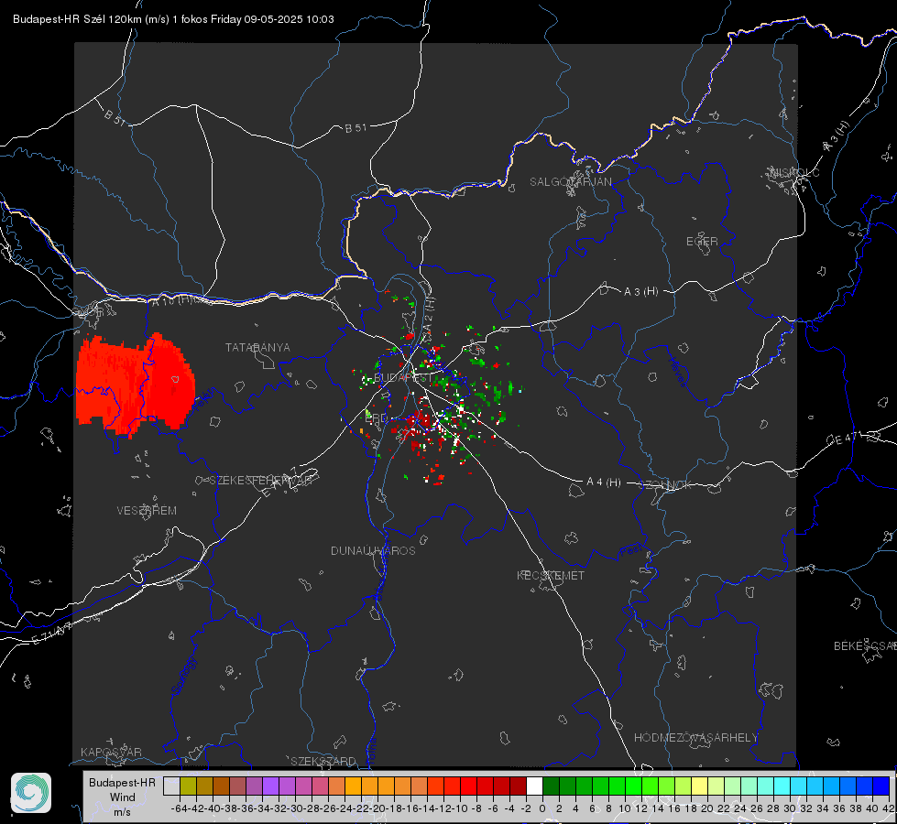Select the white zero-velocity swatch in the legend

point(534,786)
